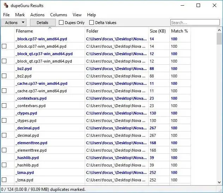Click the scrollbar up arrow

(219, 30)
